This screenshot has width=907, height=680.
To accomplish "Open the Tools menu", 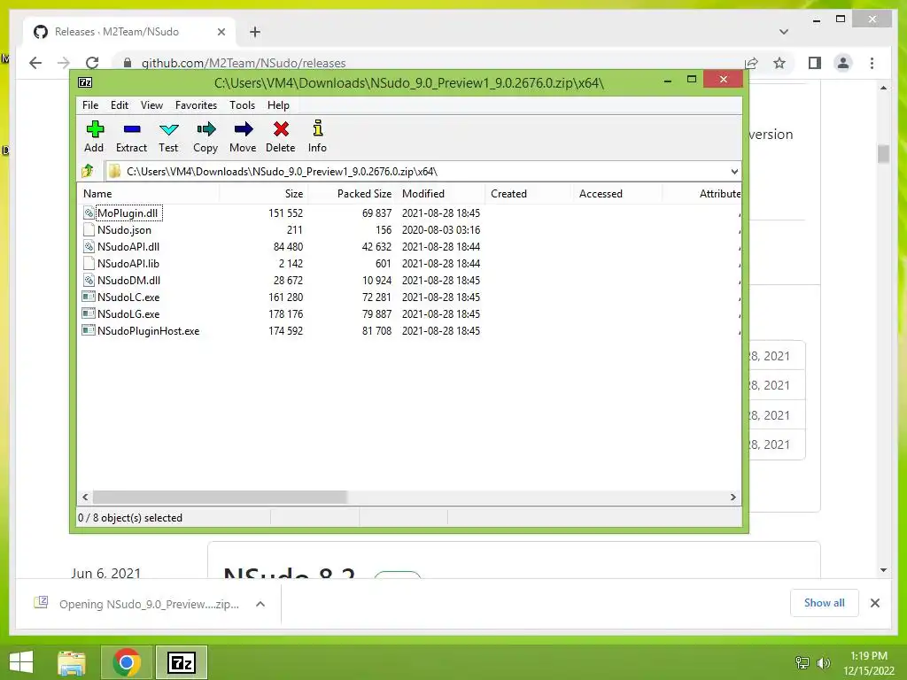I will tap(242, 105).
